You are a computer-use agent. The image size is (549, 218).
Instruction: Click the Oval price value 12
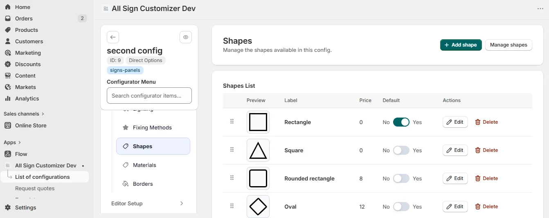(362, 207)
